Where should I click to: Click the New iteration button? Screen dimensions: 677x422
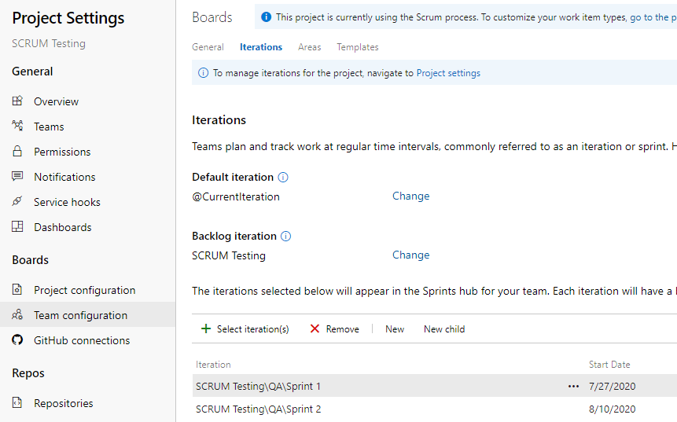(x=395, y=328)
